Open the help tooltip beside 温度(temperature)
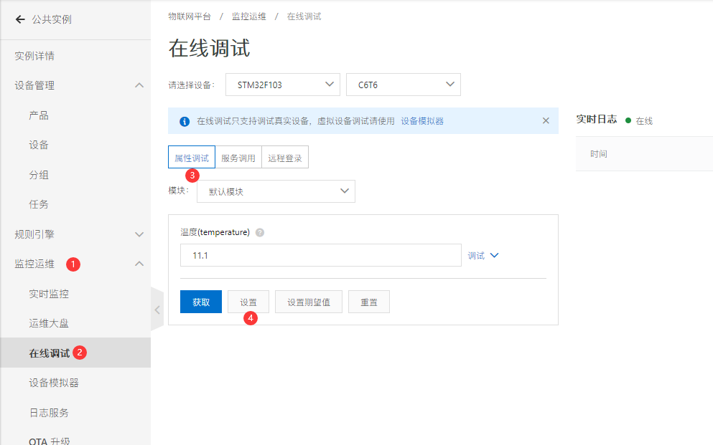The height and width of the screenshot is (445, 713). click(259, 231)
